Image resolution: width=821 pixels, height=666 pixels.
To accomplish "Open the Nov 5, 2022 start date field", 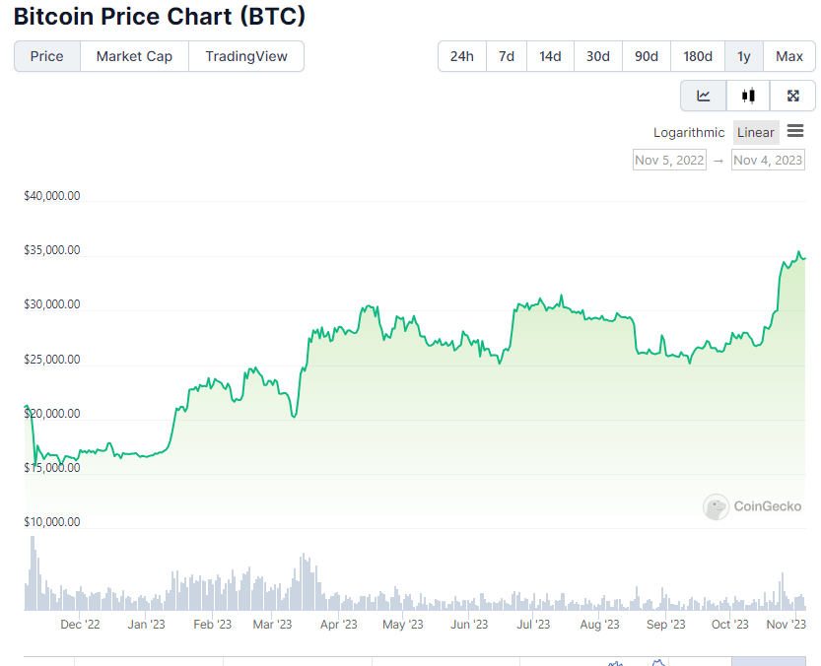I will click(x=669, y=160).
